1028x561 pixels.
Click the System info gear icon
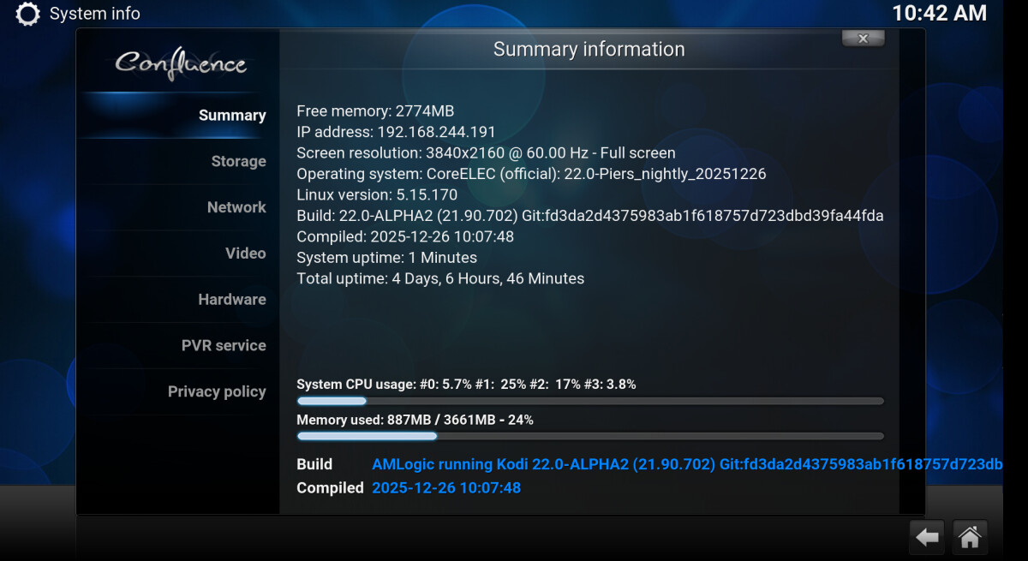[x=28, y=14]
